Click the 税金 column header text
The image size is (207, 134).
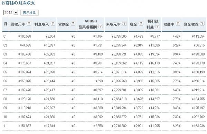[x=133, y=24]
